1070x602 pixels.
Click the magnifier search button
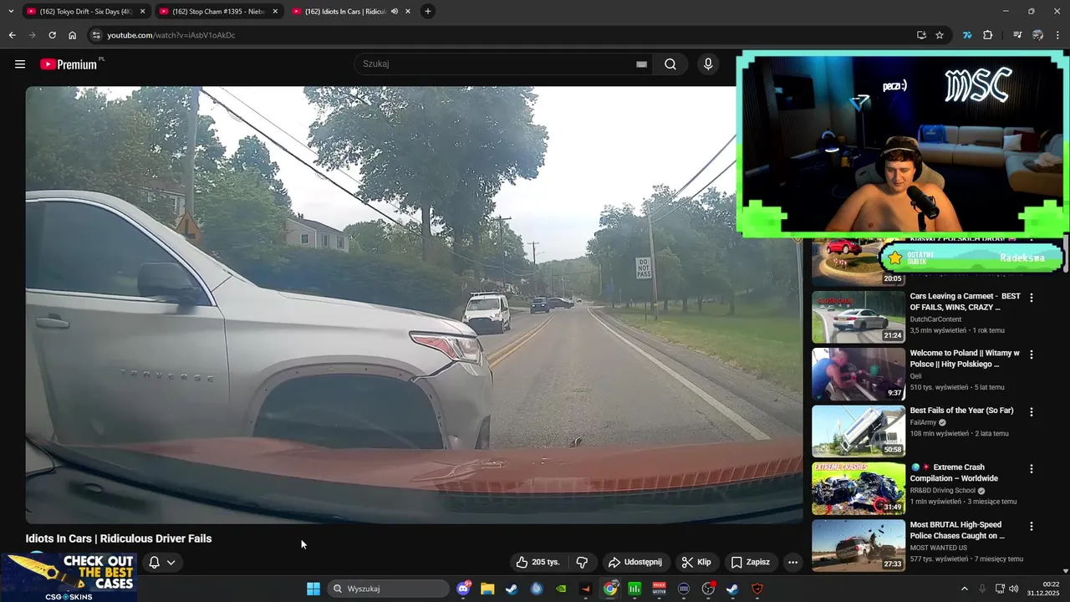[x=670, y=64]
